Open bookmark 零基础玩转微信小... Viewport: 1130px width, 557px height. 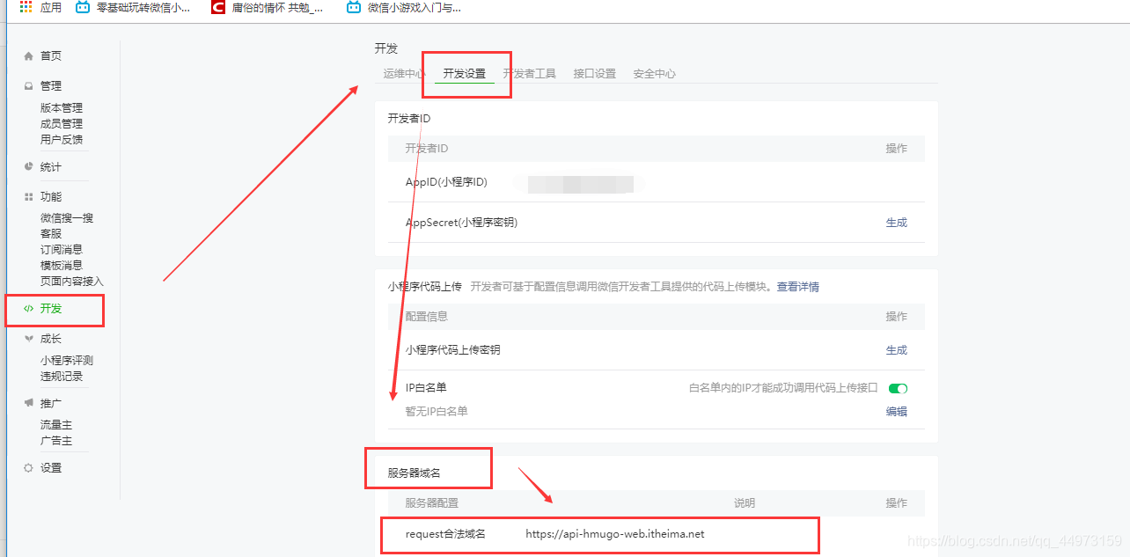click(132, 7)
